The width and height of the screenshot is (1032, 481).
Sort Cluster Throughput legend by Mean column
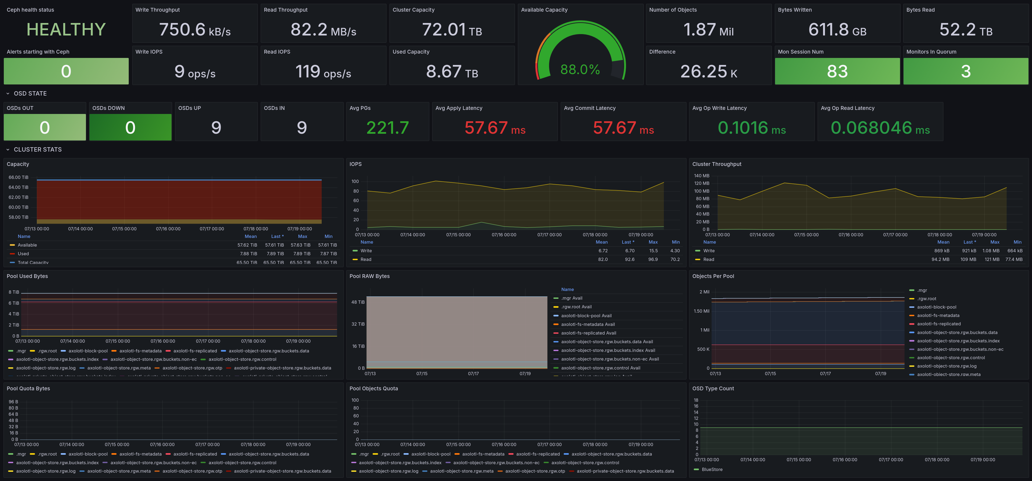click(943, 242)
